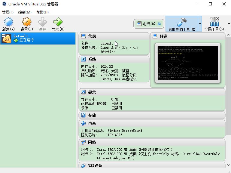
Task: Click the Discard (清除) arrow icon
Action: [42, 22]
